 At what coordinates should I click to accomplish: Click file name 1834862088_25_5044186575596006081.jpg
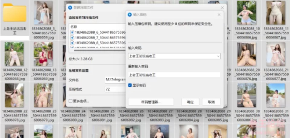tap(102, 116)
